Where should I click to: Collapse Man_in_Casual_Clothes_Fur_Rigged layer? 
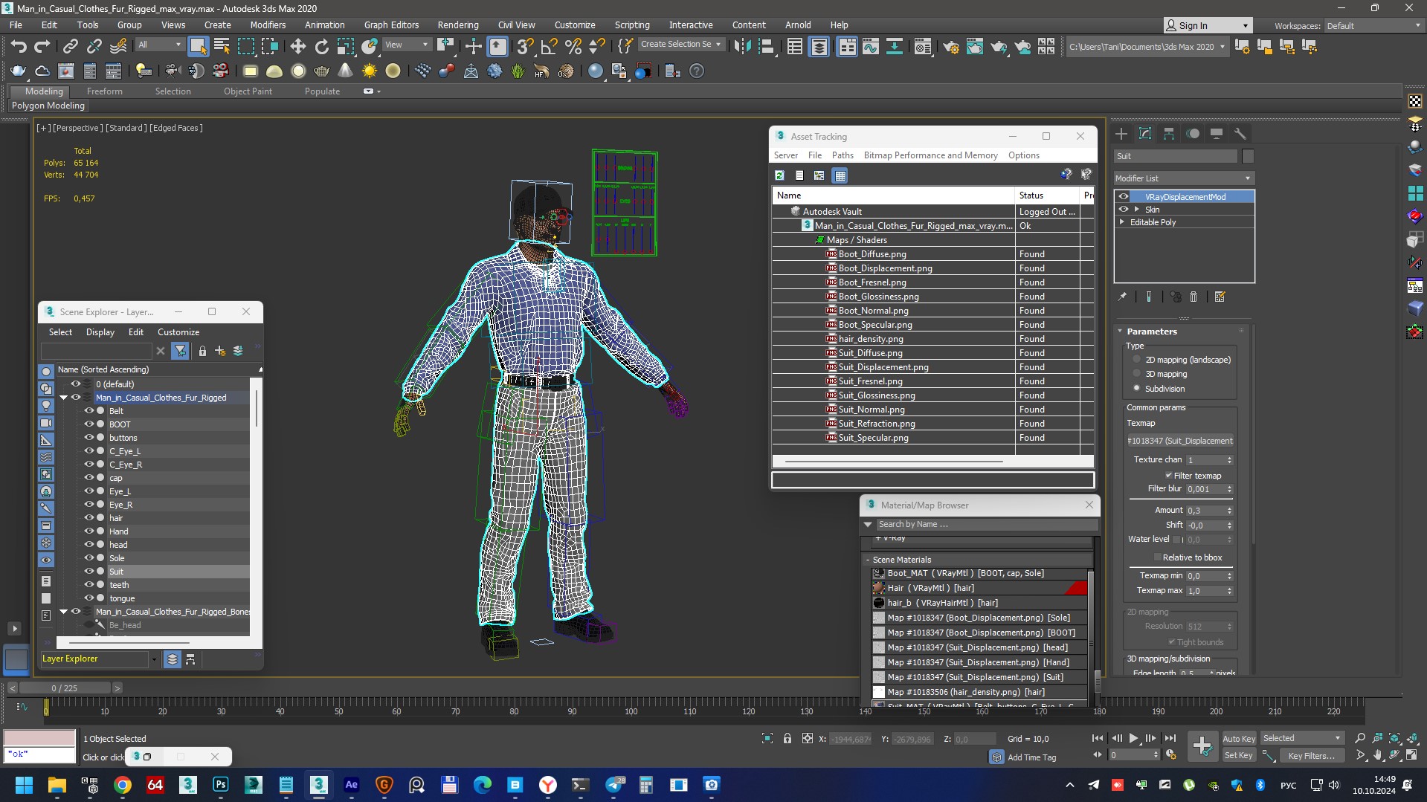click(x=63, y=398)
